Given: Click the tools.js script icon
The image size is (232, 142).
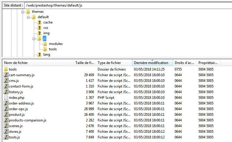Looking at the screenshot, I should tap(6, 137).
